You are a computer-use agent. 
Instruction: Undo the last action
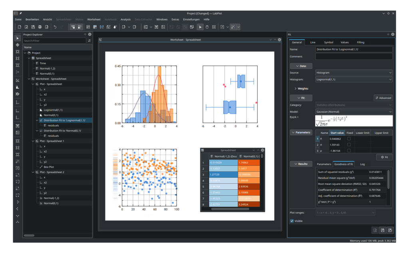tap(54, 27)
